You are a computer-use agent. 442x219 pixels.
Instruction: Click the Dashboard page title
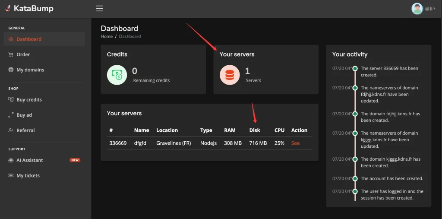click(x=119, y=29)
